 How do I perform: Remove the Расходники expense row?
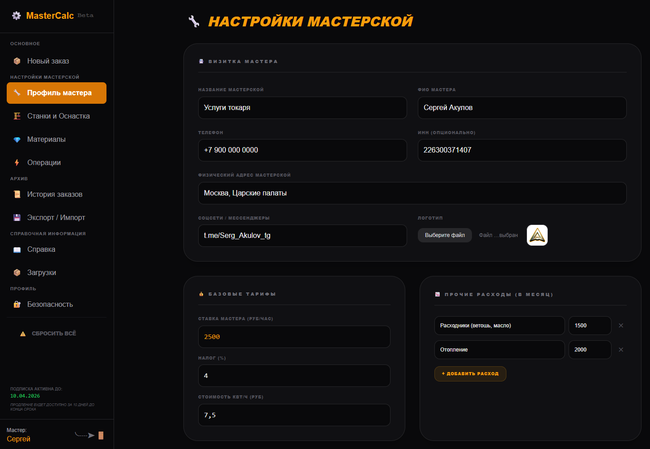tap(620, 326)
